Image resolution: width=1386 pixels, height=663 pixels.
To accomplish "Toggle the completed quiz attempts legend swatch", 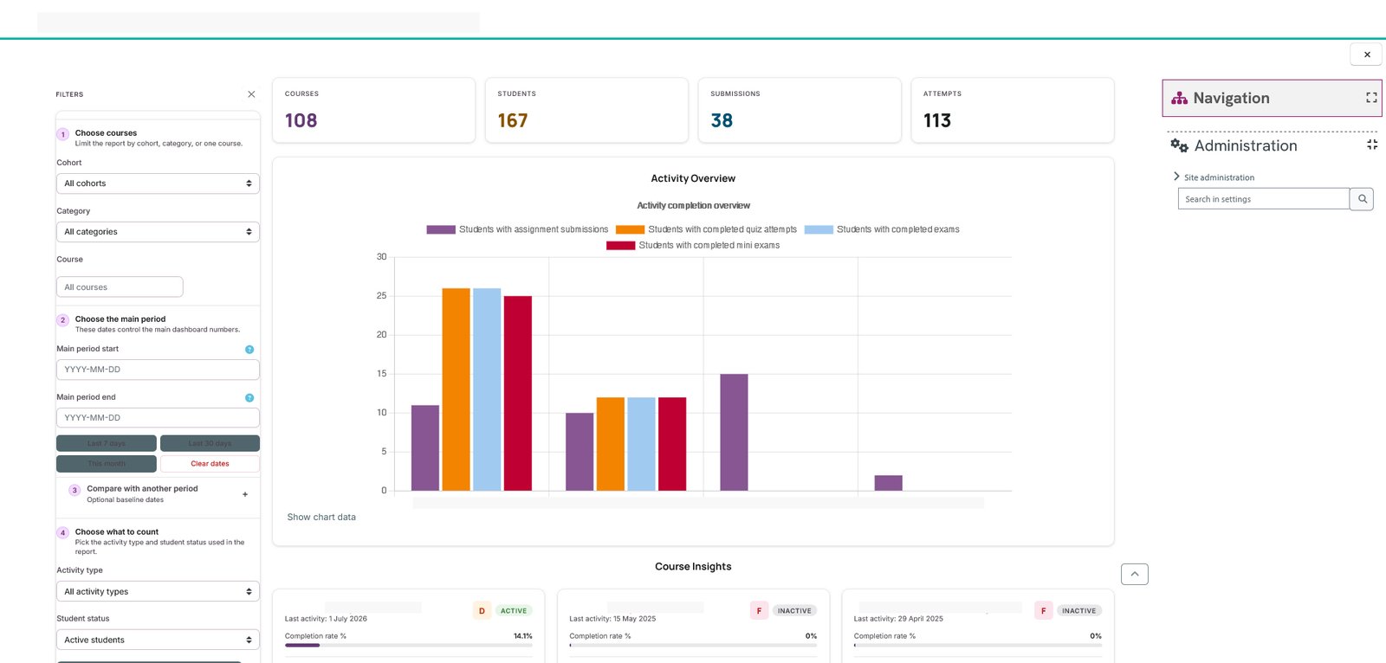I will click(630, 229).
